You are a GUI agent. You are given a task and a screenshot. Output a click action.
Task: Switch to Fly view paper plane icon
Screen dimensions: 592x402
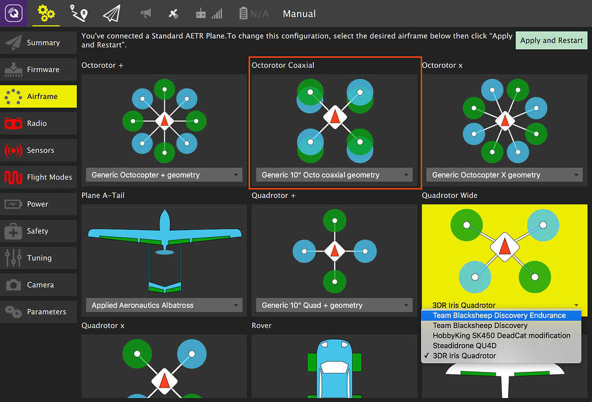[x=111, y=13]
